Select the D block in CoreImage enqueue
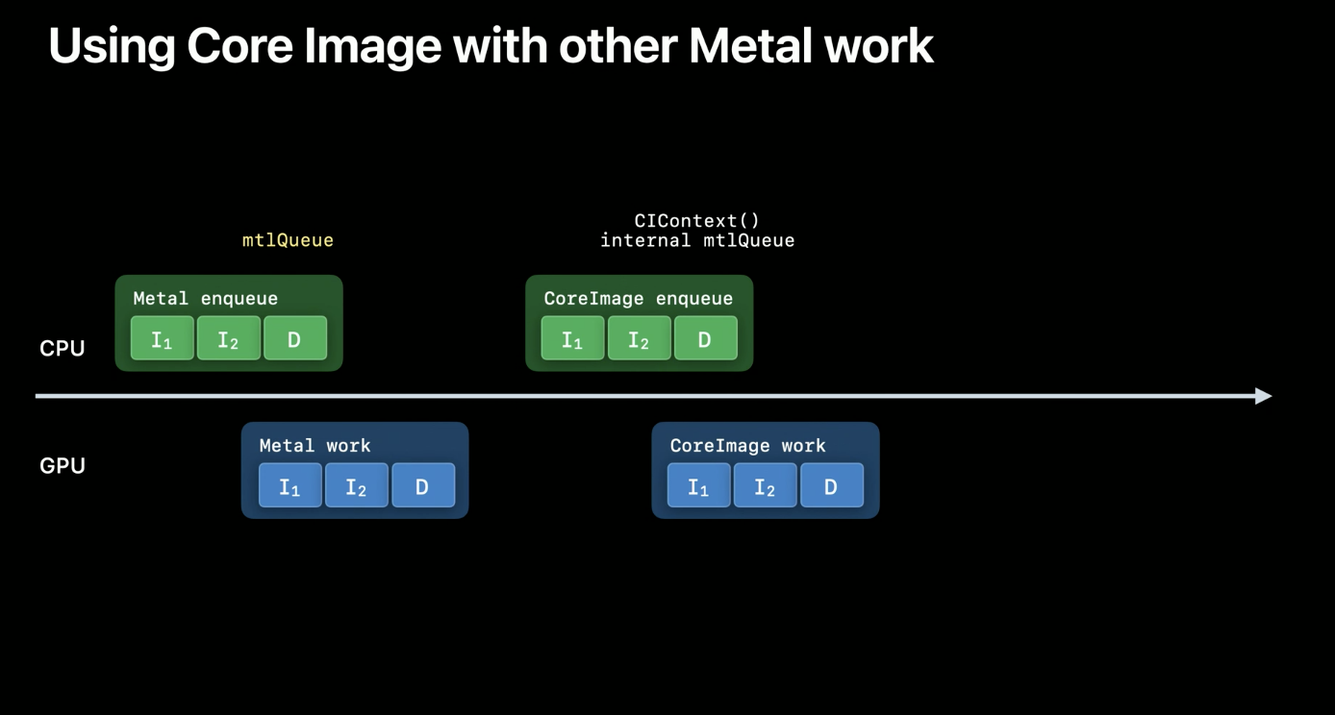1335x715 pixels. [x=706, y=338]
